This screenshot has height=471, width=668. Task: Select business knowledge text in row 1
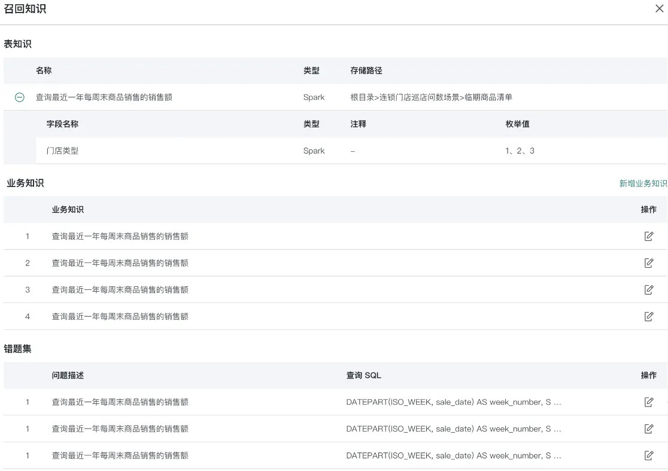[120, 237]
